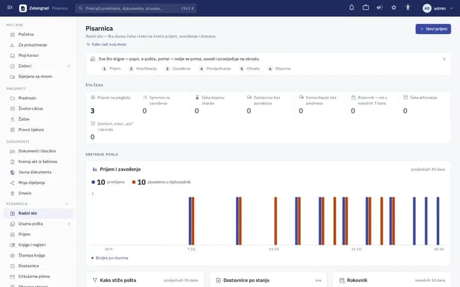Open 'Kako radi ovaj ekran' help link

click(107, 44)
